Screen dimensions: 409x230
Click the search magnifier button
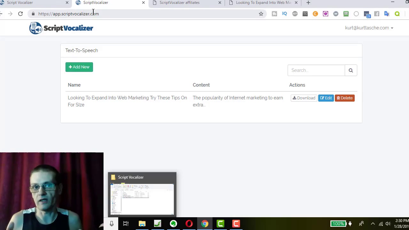[x=351, y=70]
